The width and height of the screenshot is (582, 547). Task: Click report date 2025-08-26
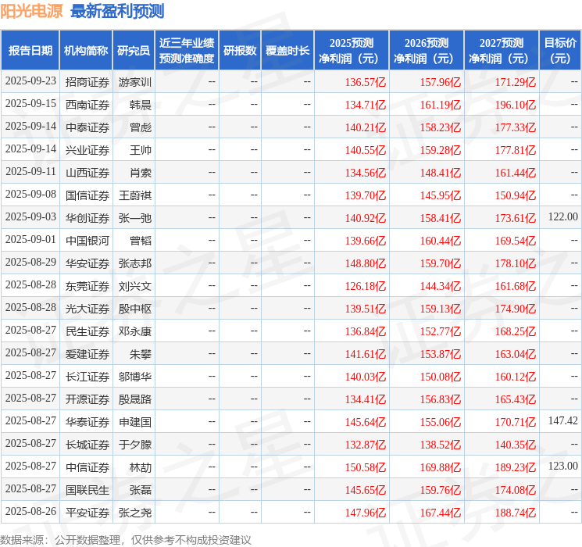point(30,511)
